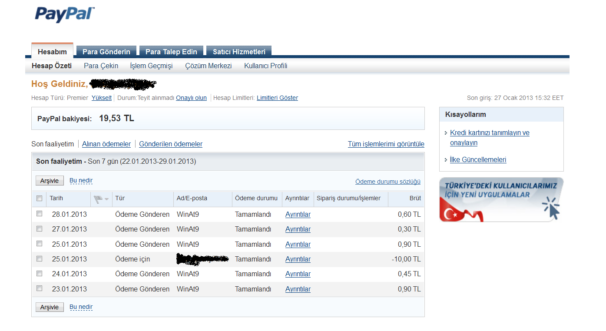Click the Brüt column header
The height and width of the screenshot is (331, 606).
tap(415, 198)
